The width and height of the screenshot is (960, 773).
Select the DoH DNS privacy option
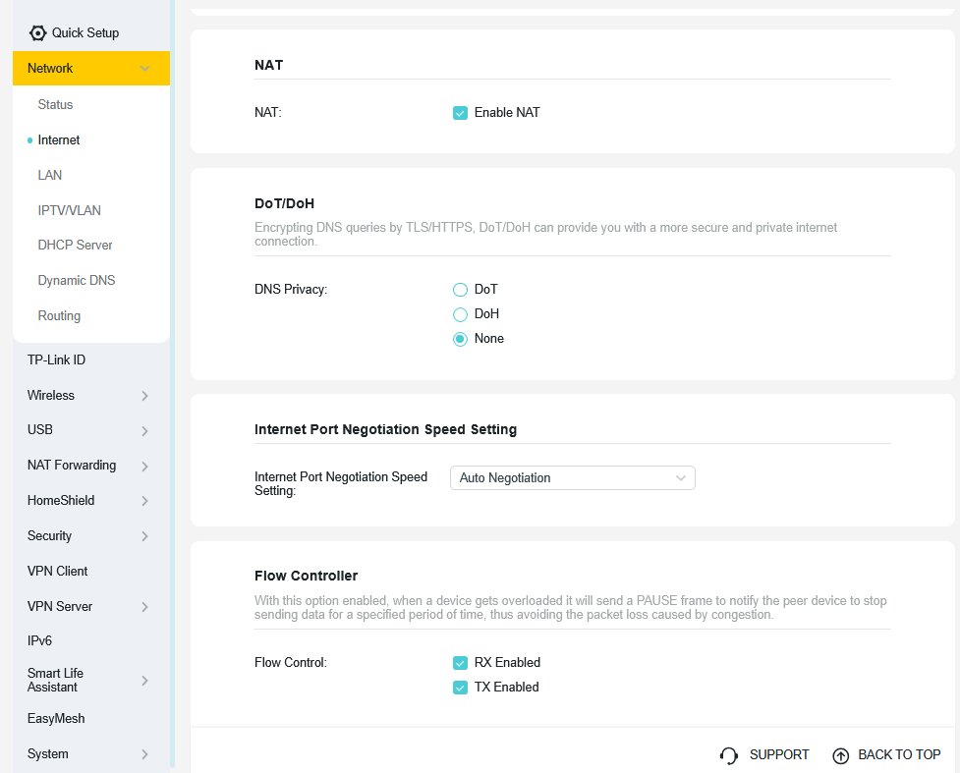460,314
